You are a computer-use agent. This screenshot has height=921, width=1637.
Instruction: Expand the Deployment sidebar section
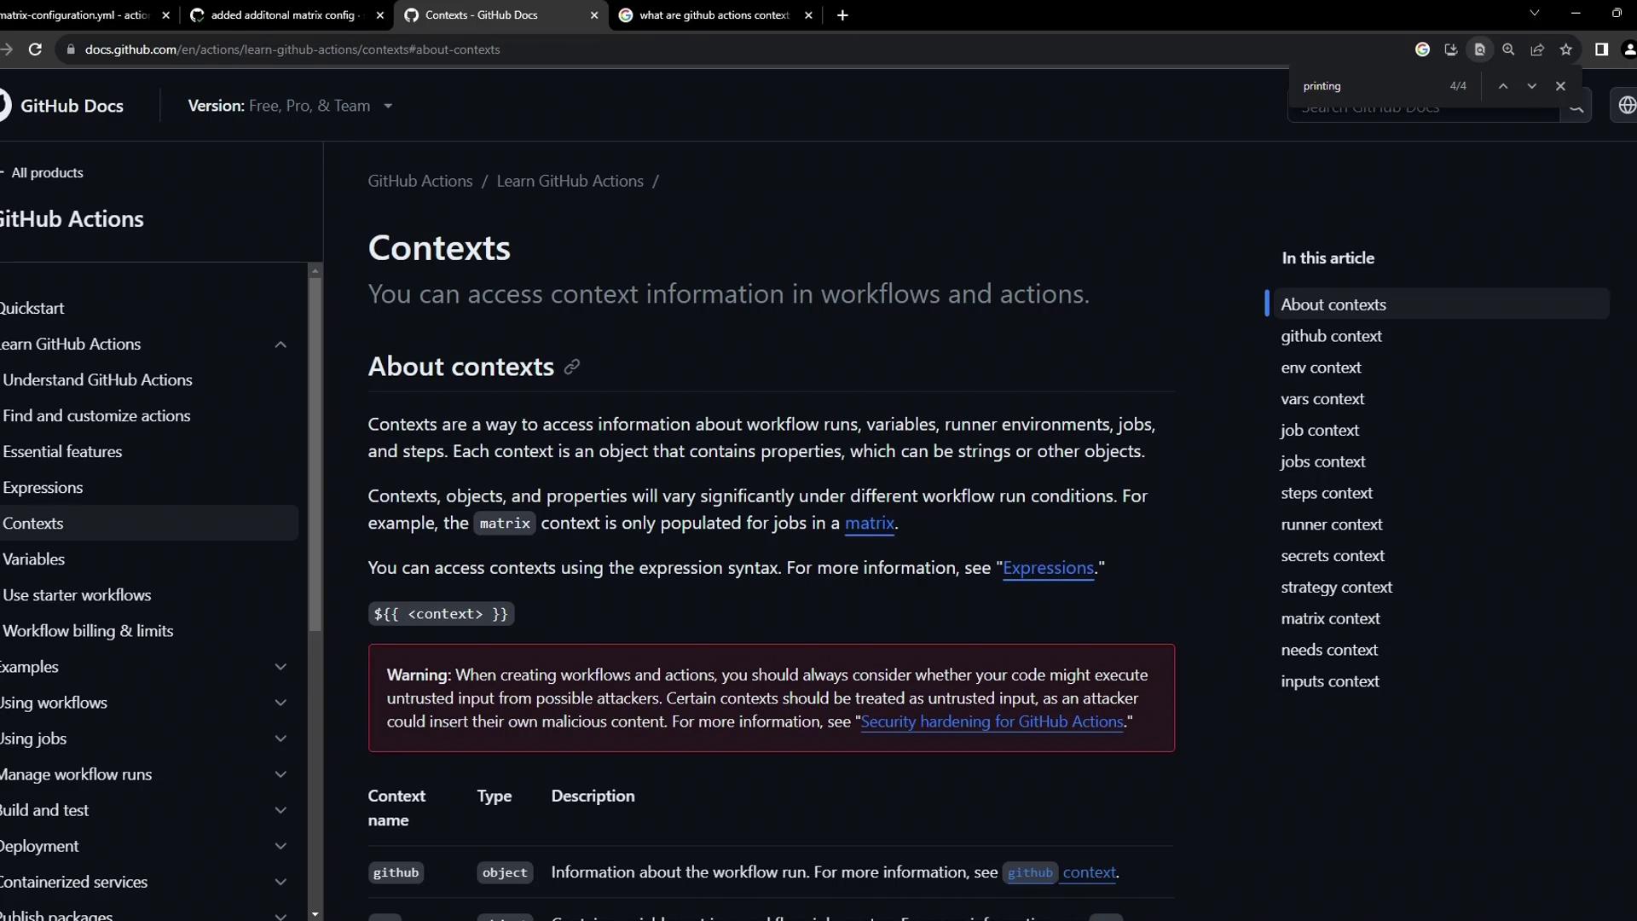(281, 846)
